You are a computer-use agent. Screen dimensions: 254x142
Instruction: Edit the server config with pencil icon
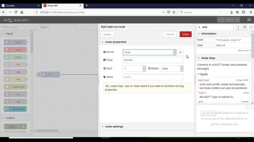[x=181, y=52]
